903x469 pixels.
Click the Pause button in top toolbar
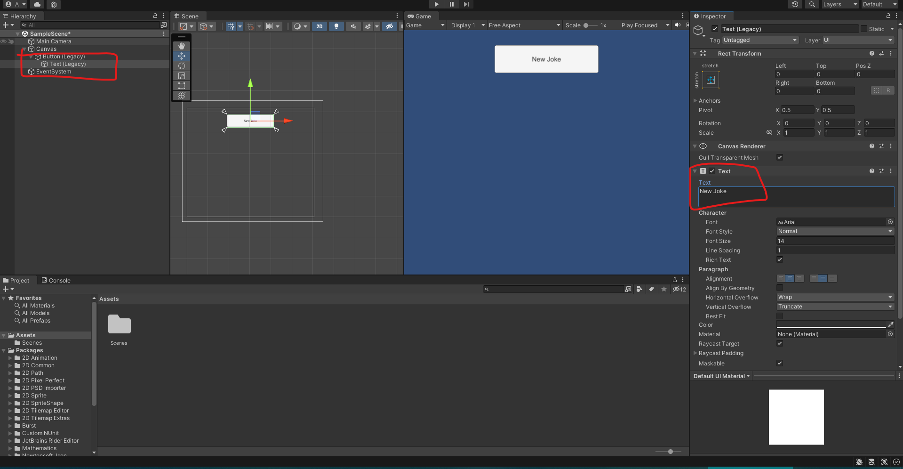451,4
